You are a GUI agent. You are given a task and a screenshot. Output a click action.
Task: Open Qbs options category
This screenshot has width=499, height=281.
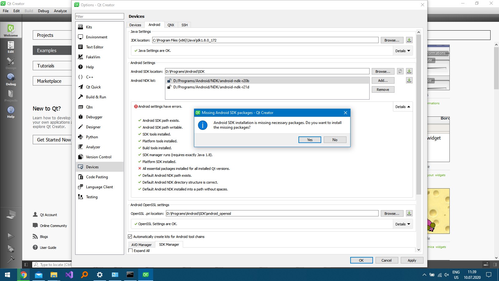tap(99, 107)
